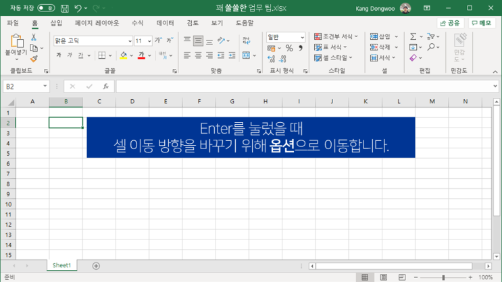Open the font name dropdown
This screenshot has width=502, height=282.
129,41
